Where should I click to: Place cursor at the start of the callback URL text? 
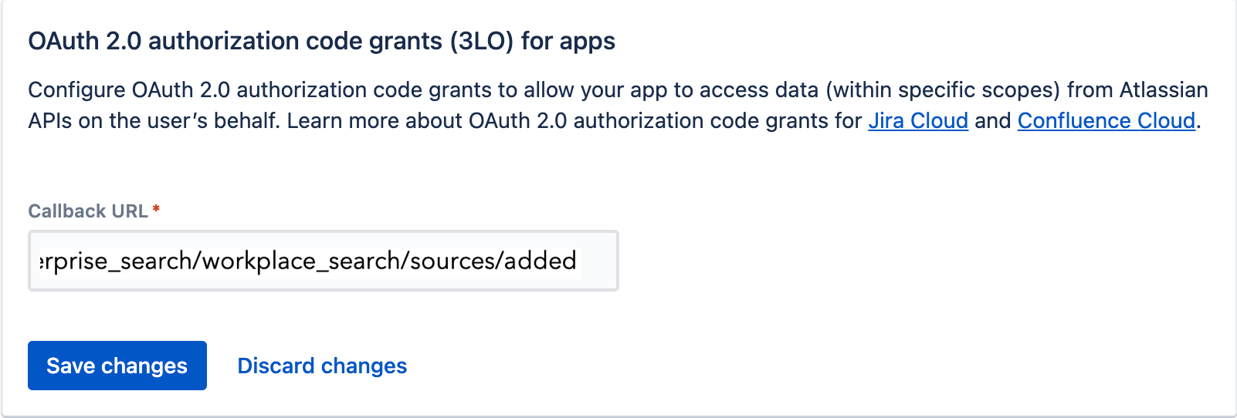[40, 261]
